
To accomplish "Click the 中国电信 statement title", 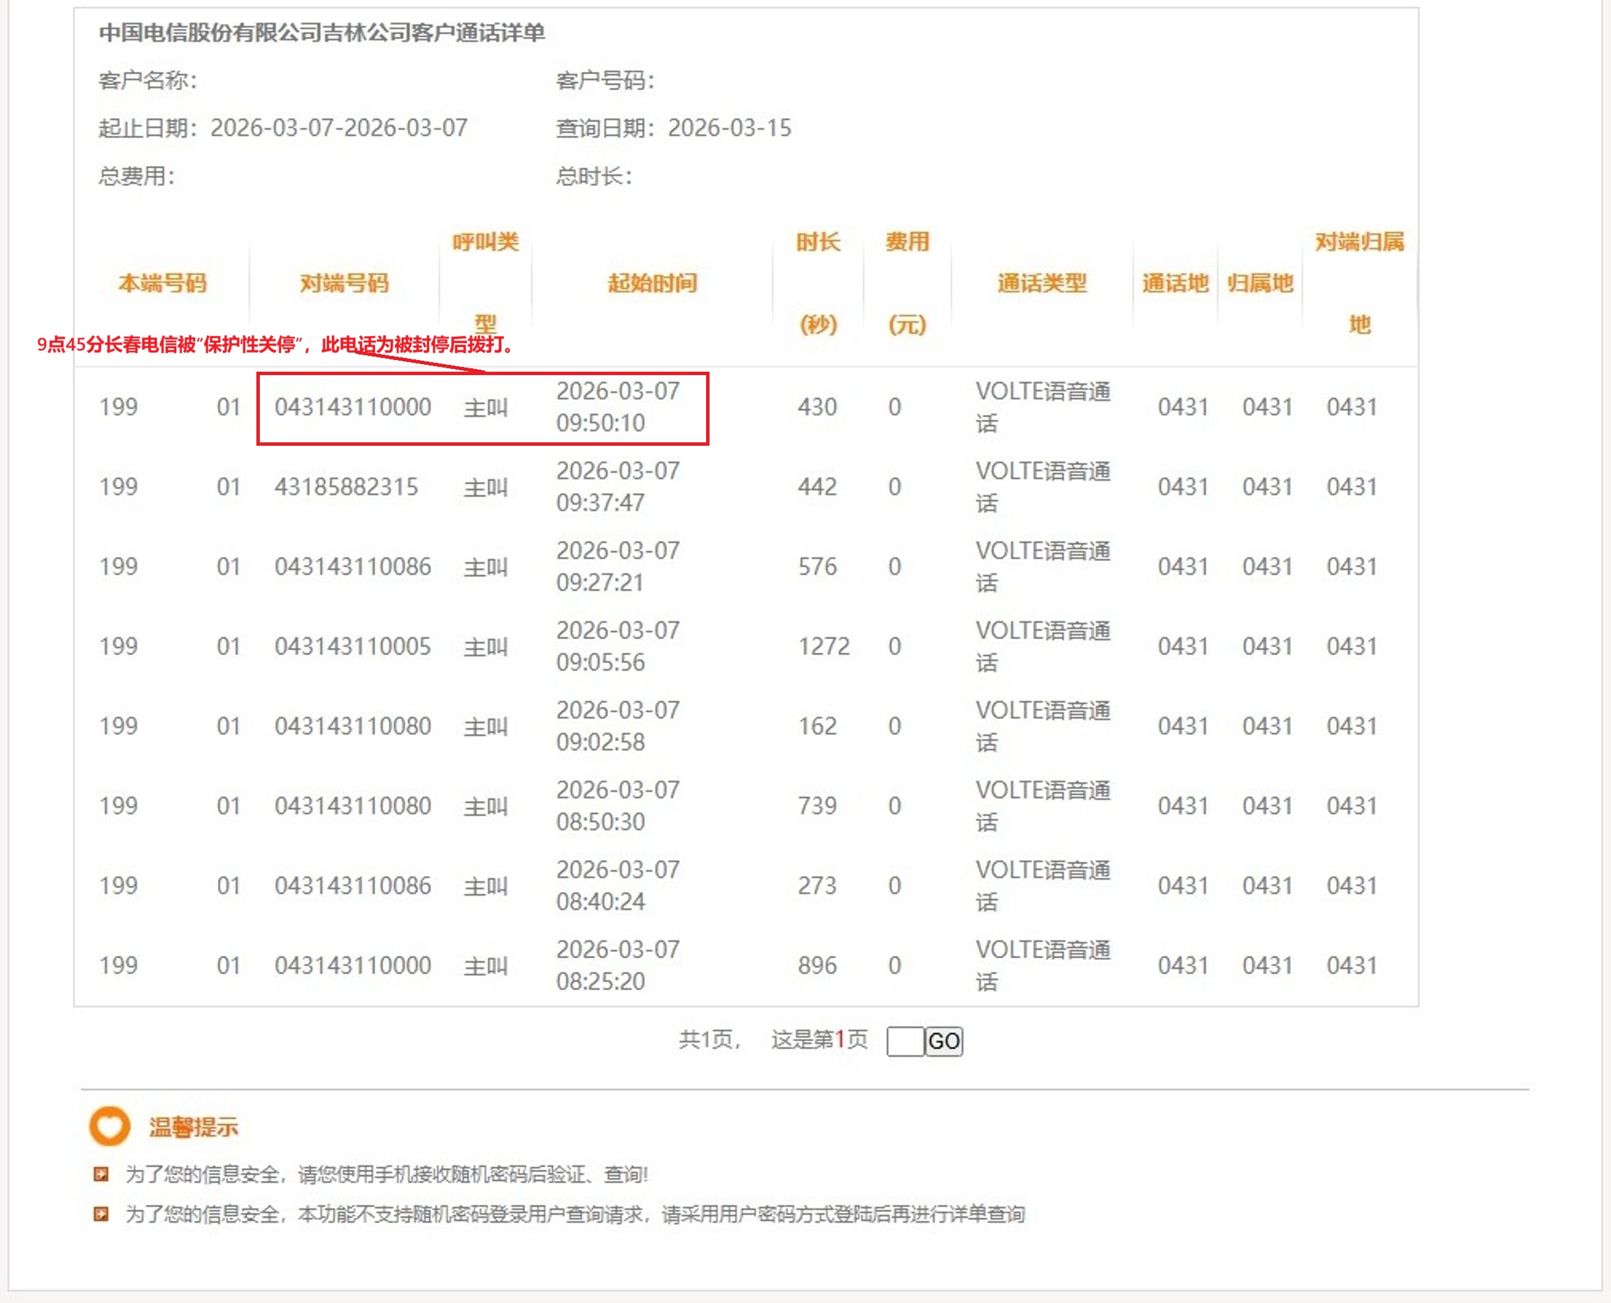I will click(x=322, y=33).
